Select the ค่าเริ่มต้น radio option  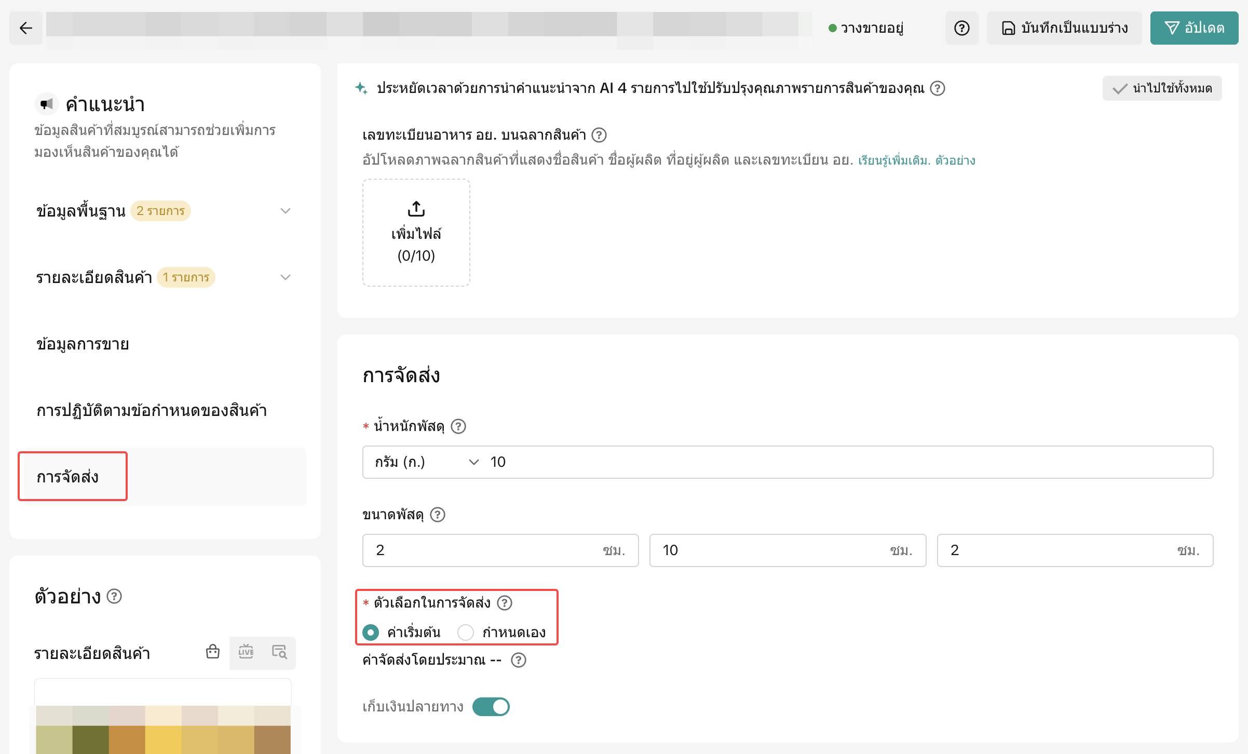point(371,632)
